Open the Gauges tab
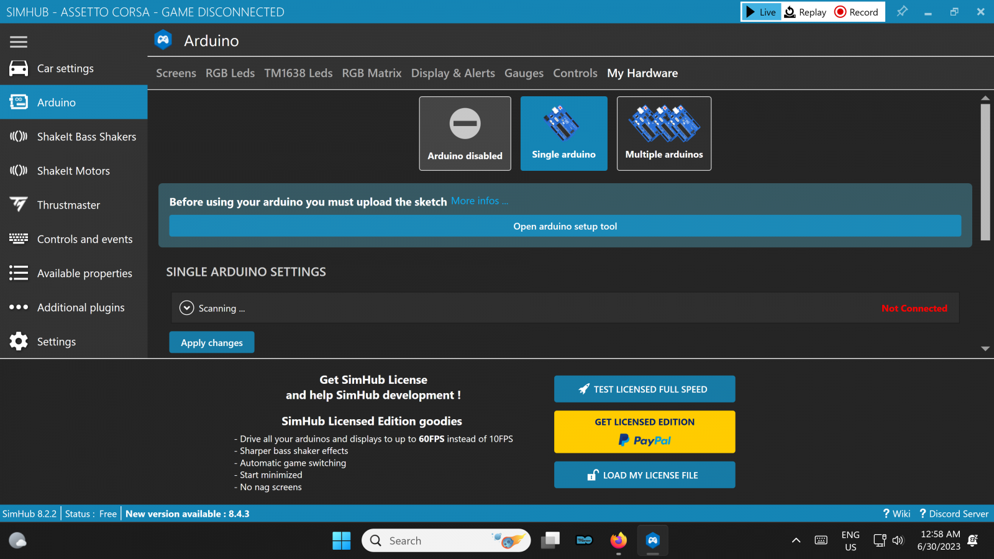This screenshot has width=994, height=559. 524,73
